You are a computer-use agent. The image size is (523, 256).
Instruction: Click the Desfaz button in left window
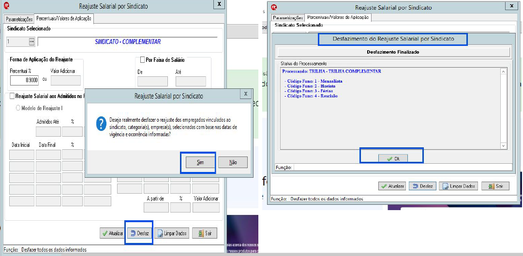(140, 233)
